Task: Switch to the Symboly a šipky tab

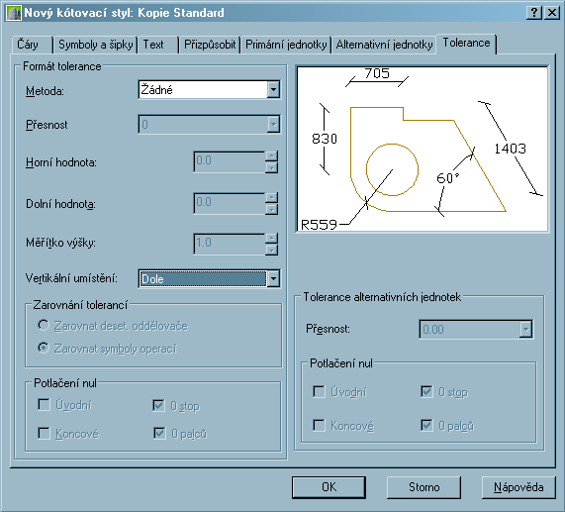Action: (96, 45)
